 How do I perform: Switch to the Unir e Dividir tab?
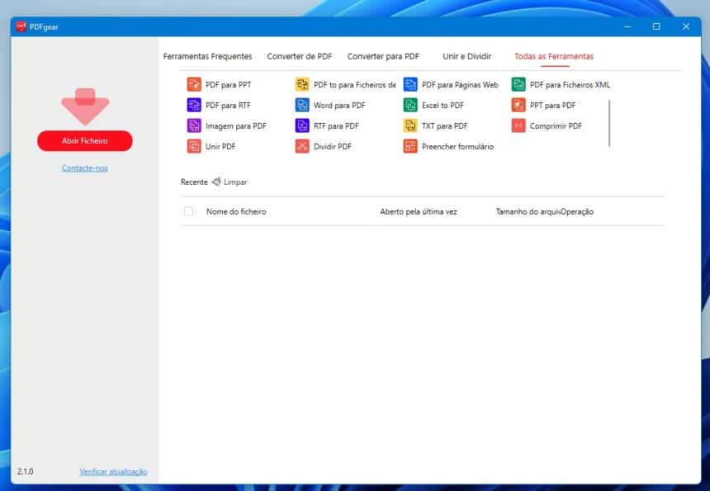coord(466,56)
